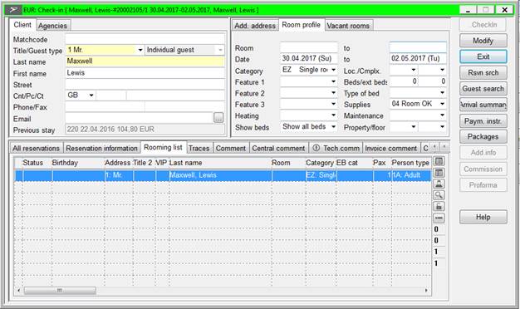
Task: Open the All reservations tab
Action: click(x=36, y=148)
